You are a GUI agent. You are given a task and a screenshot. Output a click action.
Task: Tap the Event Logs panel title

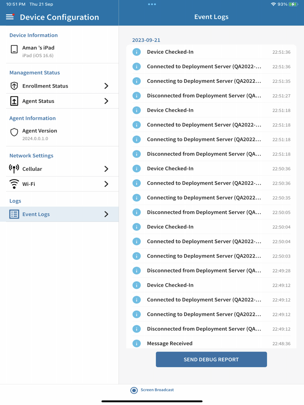coord(211,17)
